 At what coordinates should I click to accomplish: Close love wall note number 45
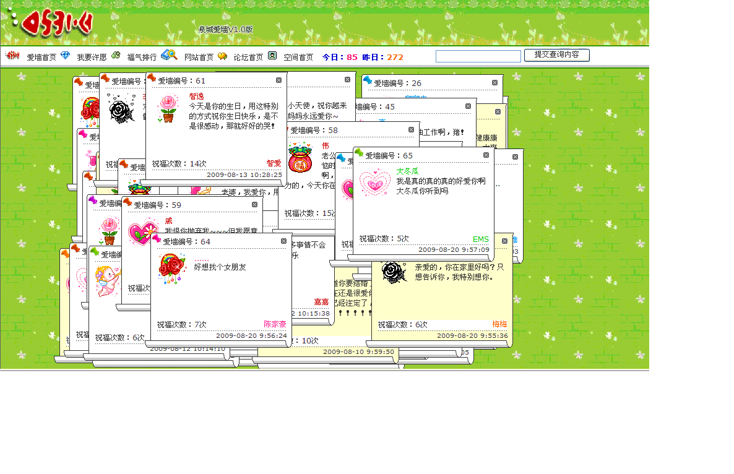click(x=468, y=106)
